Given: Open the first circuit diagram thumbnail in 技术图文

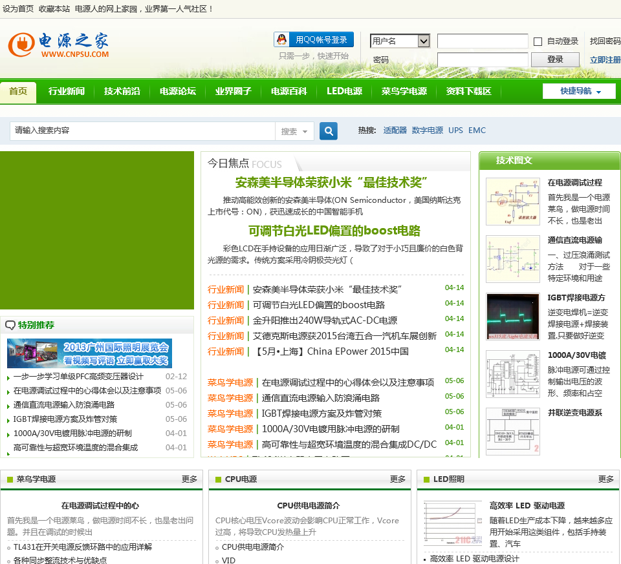Looking at the screenshot, I should pos(512,201).
